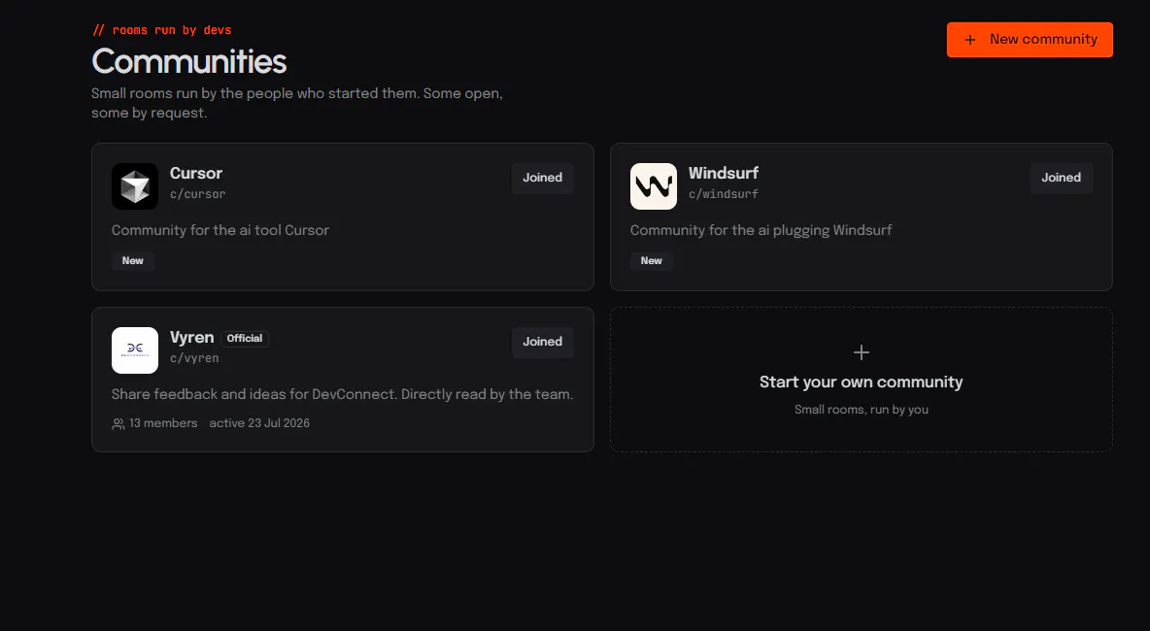
Task: Open the Windsurf community title
Action: coord(724,173)
